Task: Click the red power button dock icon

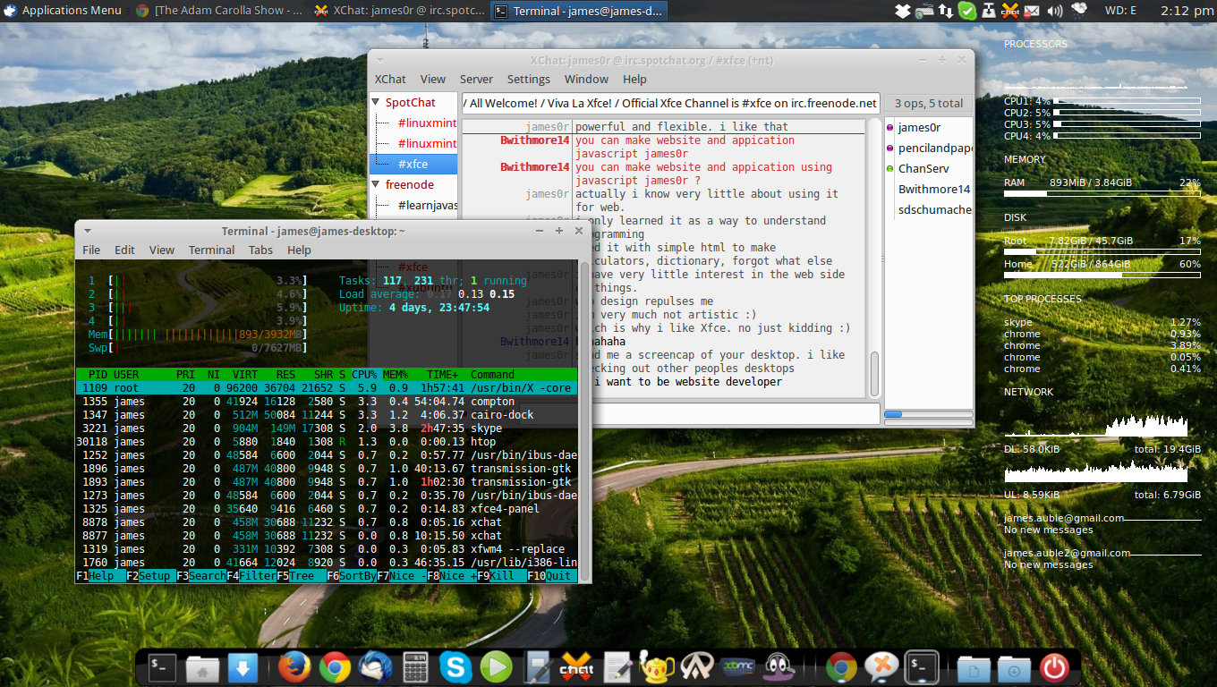Action: (1054, 667)
